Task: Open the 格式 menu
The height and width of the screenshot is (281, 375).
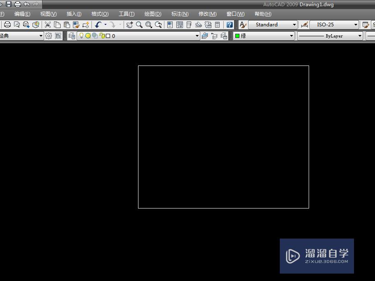Action: coord(100,14)
